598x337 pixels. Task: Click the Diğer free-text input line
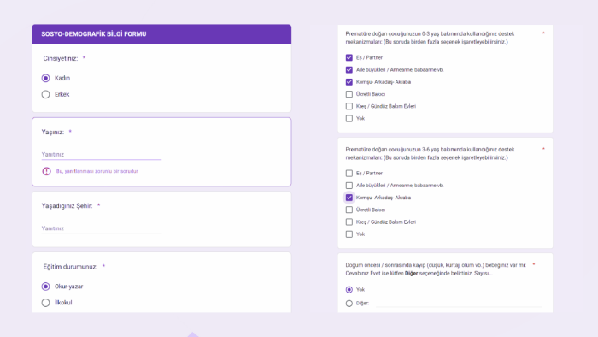[x=459, y=304]
